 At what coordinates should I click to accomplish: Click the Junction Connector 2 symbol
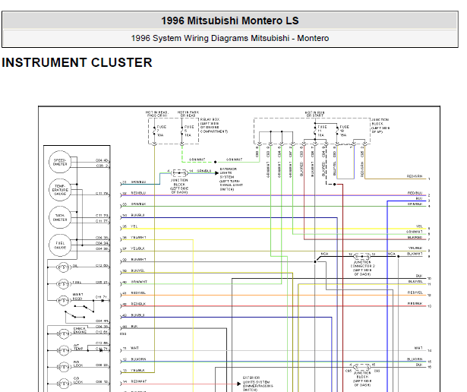coord(362,256)
